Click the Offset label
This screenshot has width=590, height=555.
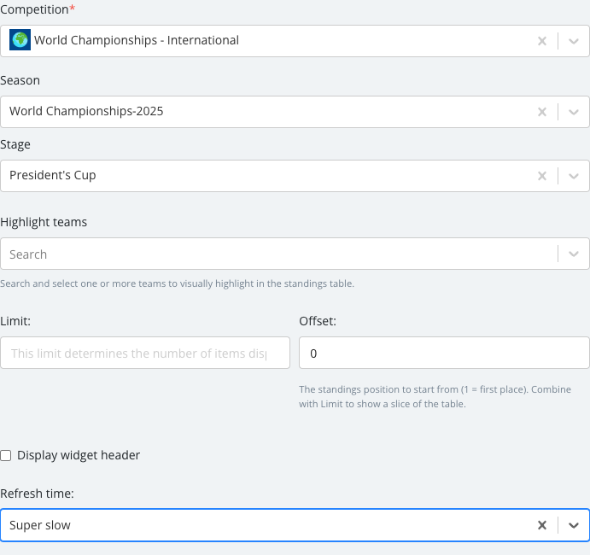tap(318, 321)
